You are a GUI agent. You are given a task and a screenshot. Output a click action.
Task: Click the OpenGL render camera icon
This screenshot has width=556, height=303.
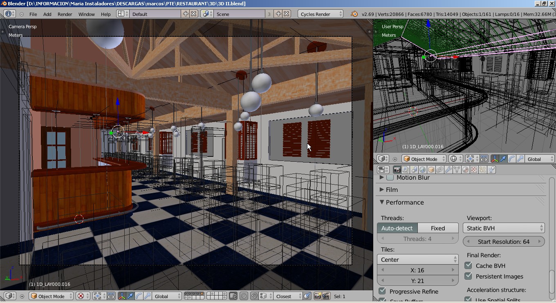coord(318,296)
